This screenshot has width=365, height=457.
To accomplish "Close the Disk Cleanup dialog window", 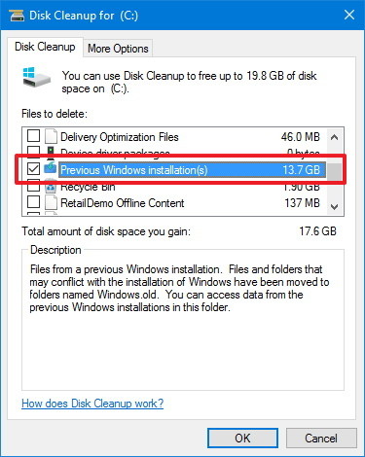I will point(349,15).
